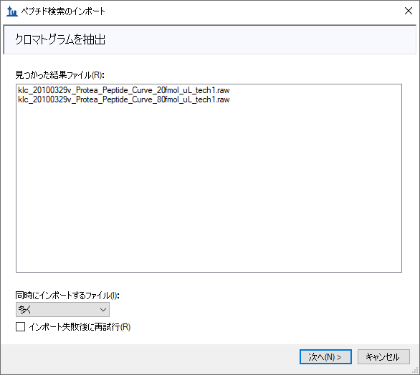
Task: Click the キャンセル button
Action: pyautogui.click(x=383, y=357)
